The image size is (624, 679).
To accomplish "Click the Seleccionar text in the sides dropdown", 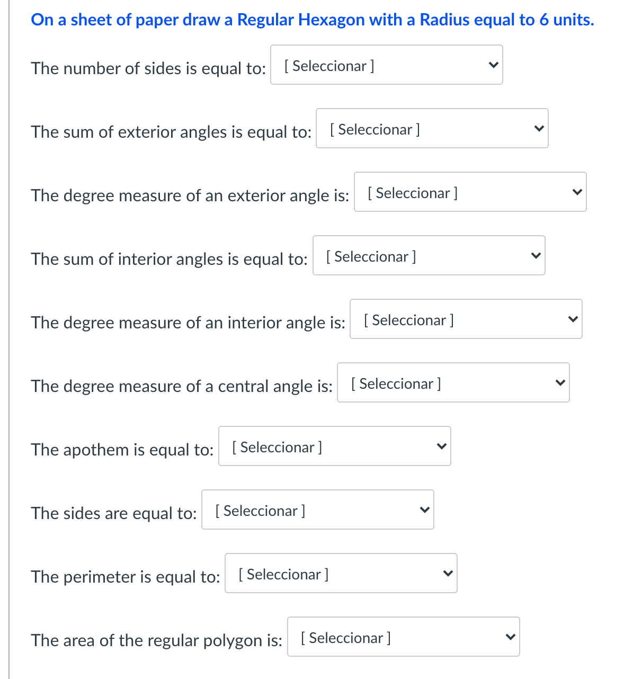I will (260, 511).
